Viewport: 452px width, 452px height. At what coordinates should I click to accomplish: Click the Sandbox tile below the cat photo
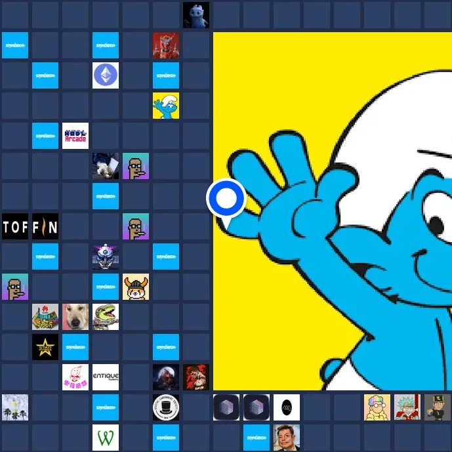click(x=106, y=196)
